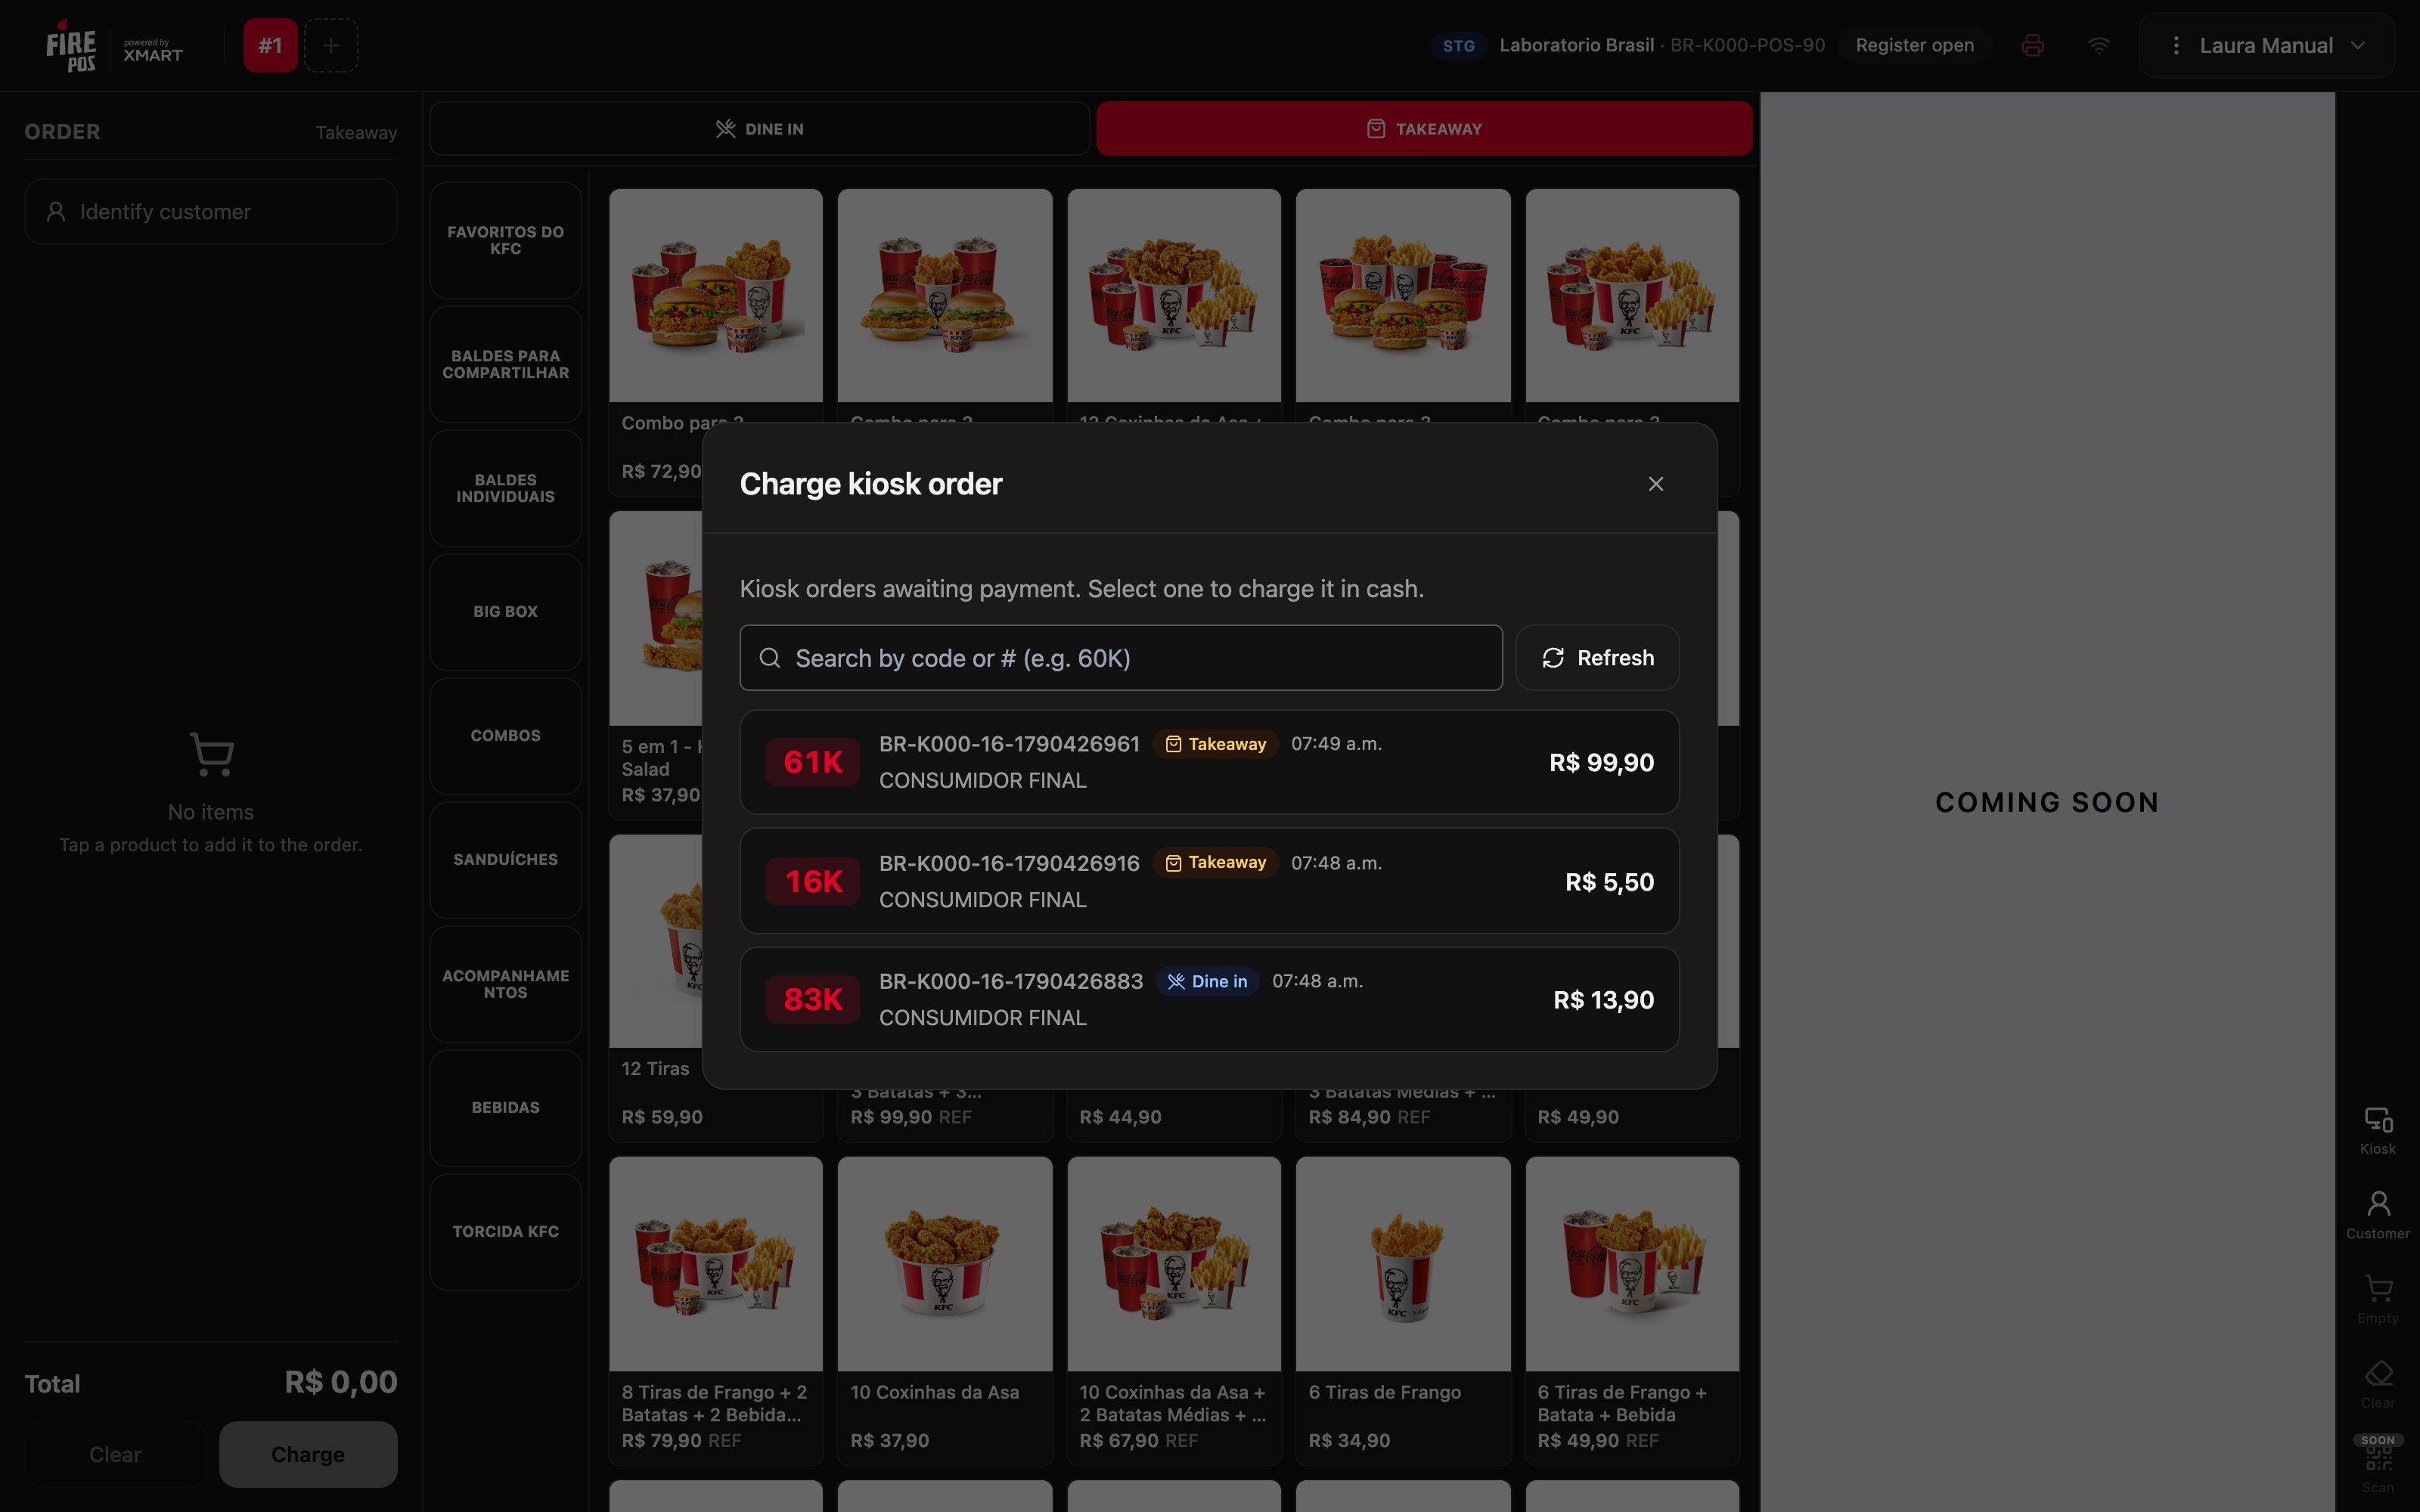The image size is (2420, 1512).
Task: Click the kiosk order search field
Action: tap(1120, 658)
